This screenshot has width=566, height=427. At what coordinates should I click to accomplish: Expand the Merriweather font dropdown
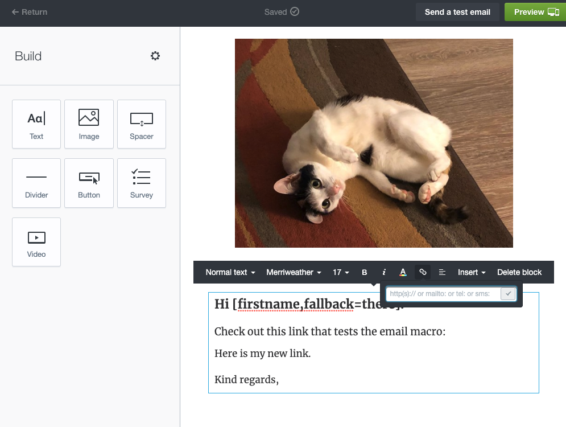(x=294, y=272)
